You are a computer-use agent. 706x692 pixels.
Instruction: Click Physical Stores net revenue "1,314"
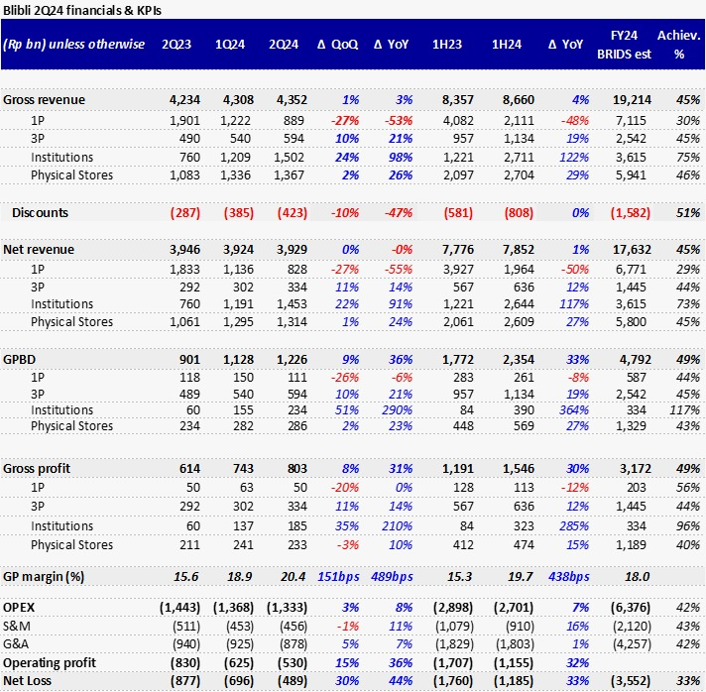[x=292, y=322]
